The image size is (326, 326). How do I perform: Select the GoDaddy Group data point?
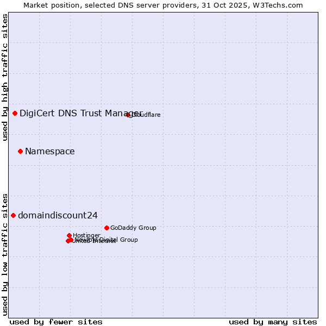pyautogui.click(x=106, y=228)
